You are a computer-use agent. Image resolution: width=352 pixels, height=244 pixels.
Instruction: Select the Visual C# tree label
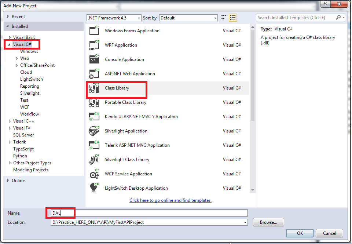[x=22, y=44]
